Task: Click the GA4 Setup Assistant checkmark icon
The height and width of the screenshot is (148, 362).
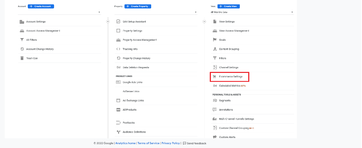Action: 119,22
